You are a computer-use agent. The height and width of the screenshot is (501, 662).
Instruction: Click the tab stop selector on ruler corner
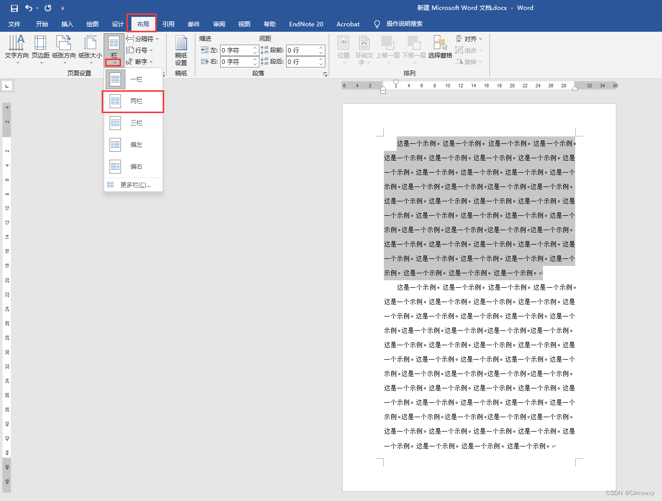coord(7,86)
